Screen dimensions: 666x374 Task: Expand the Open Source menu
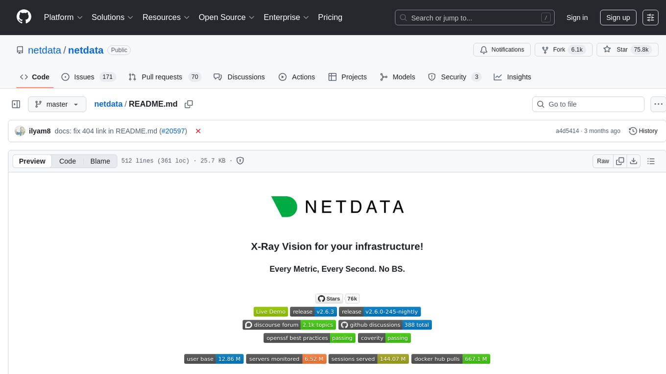226,17
